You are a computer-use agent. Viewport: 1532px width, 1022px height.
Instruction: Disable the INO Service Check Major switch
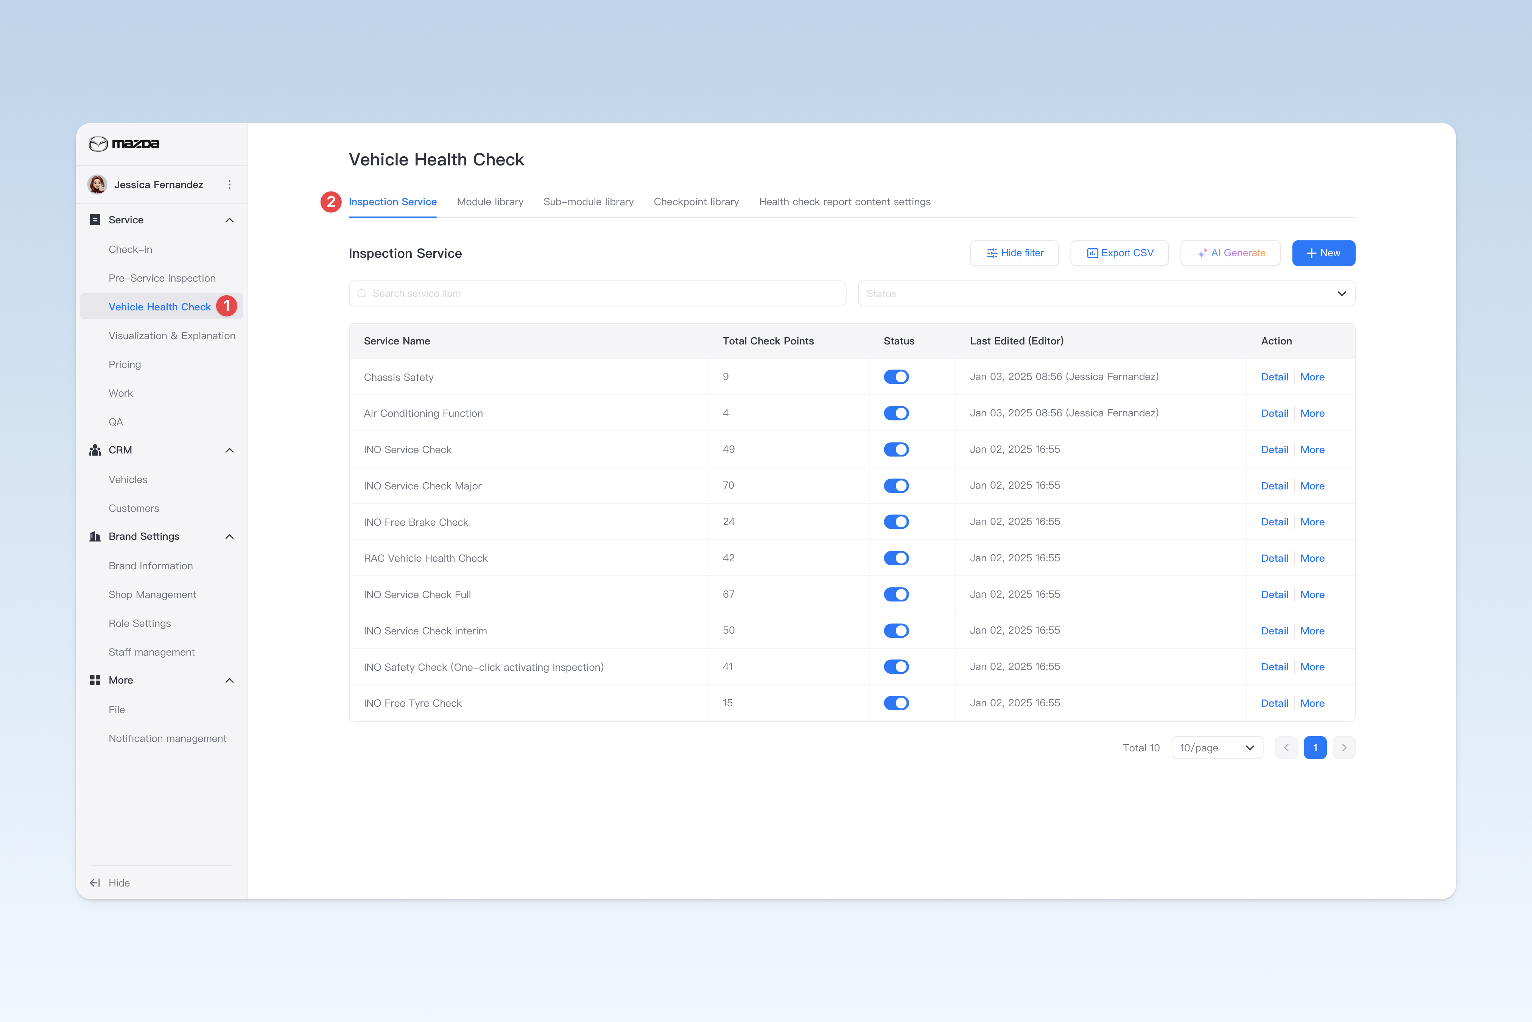click(x=896, y=486)
